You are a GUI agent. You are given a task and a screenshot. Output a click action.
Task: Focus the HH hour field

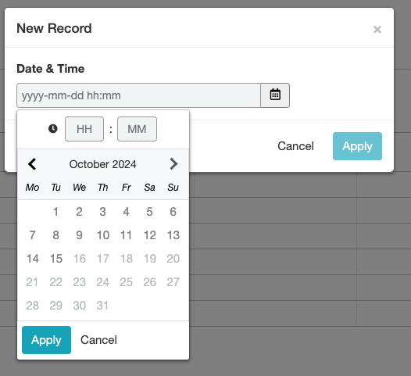click(84, 129)
